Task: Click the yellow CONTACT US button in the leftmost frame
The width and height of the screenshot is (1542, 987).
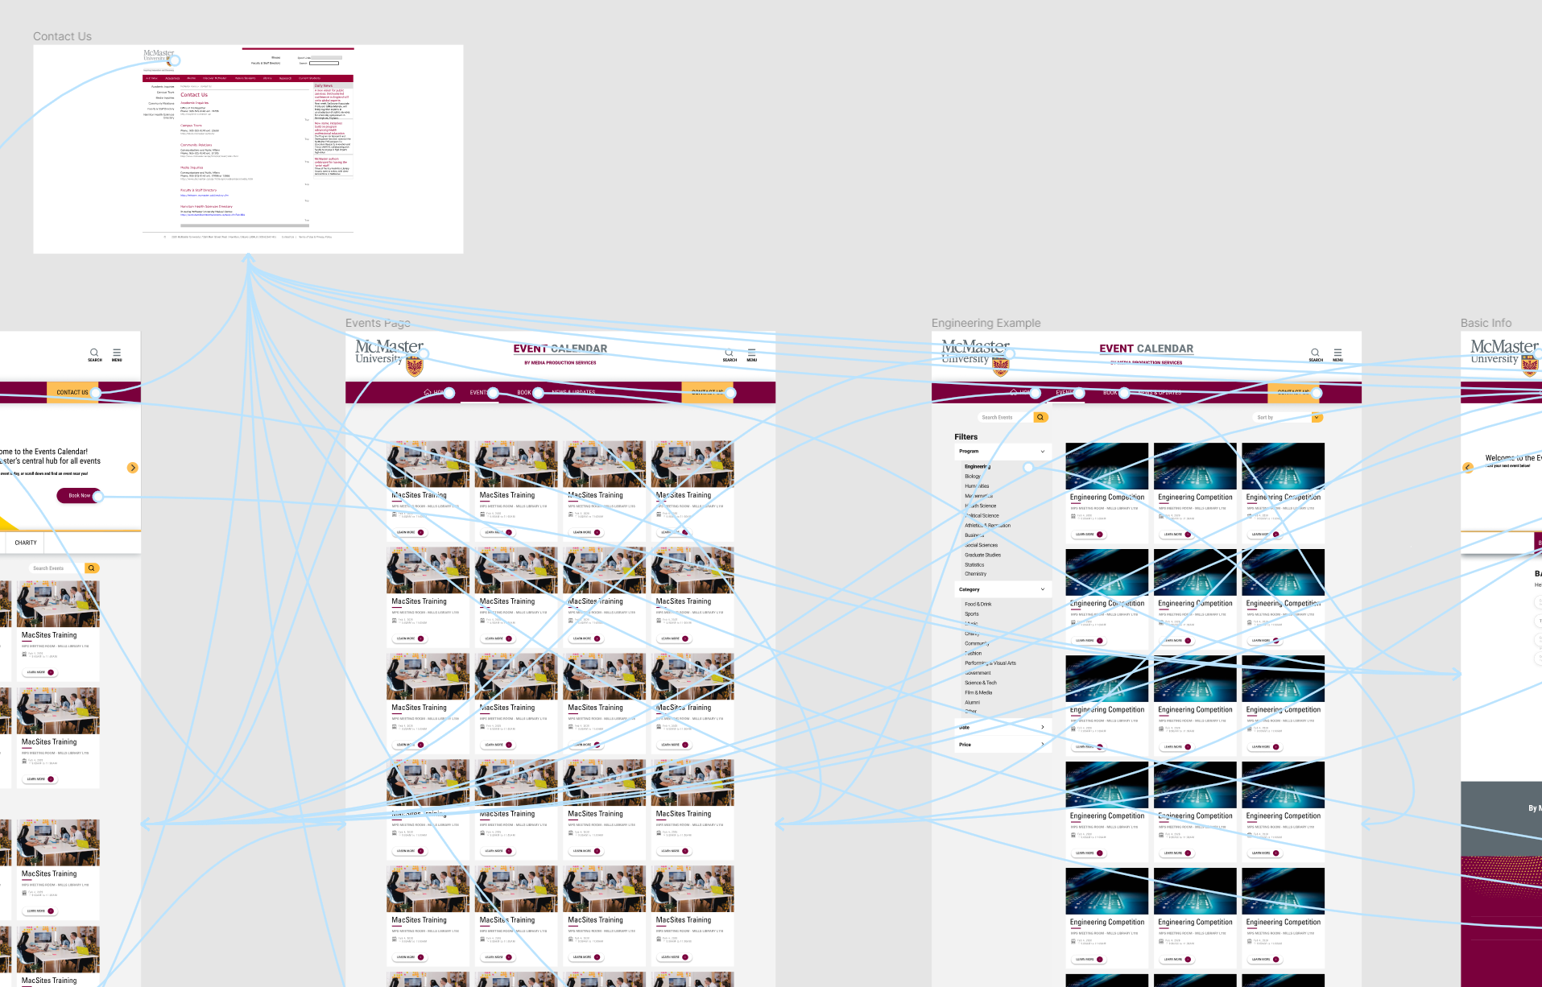Action: 72,392
